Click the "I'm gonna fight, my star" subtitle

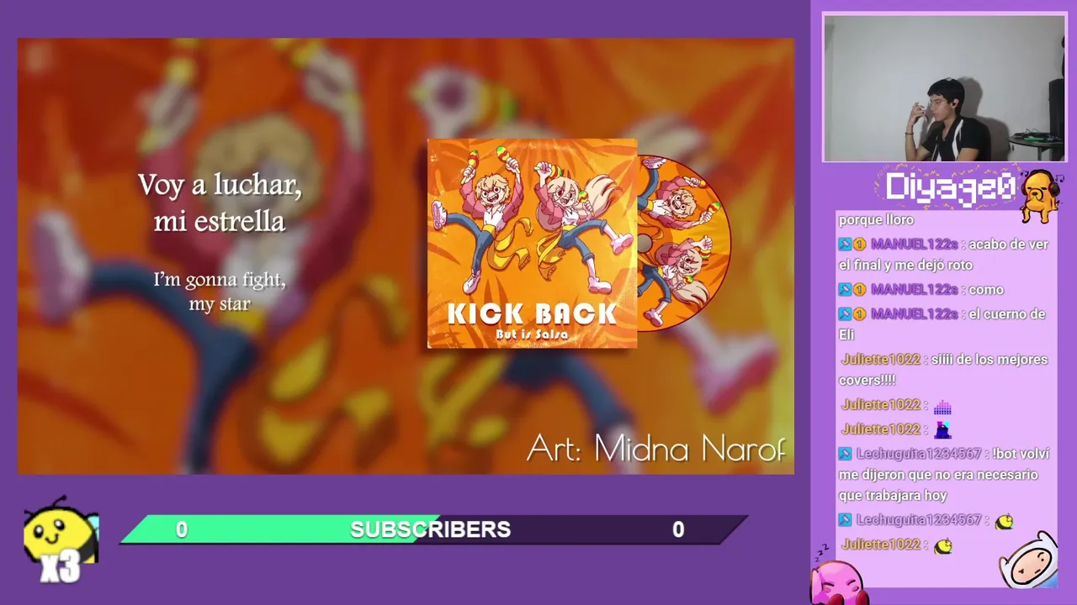(220, 292)
